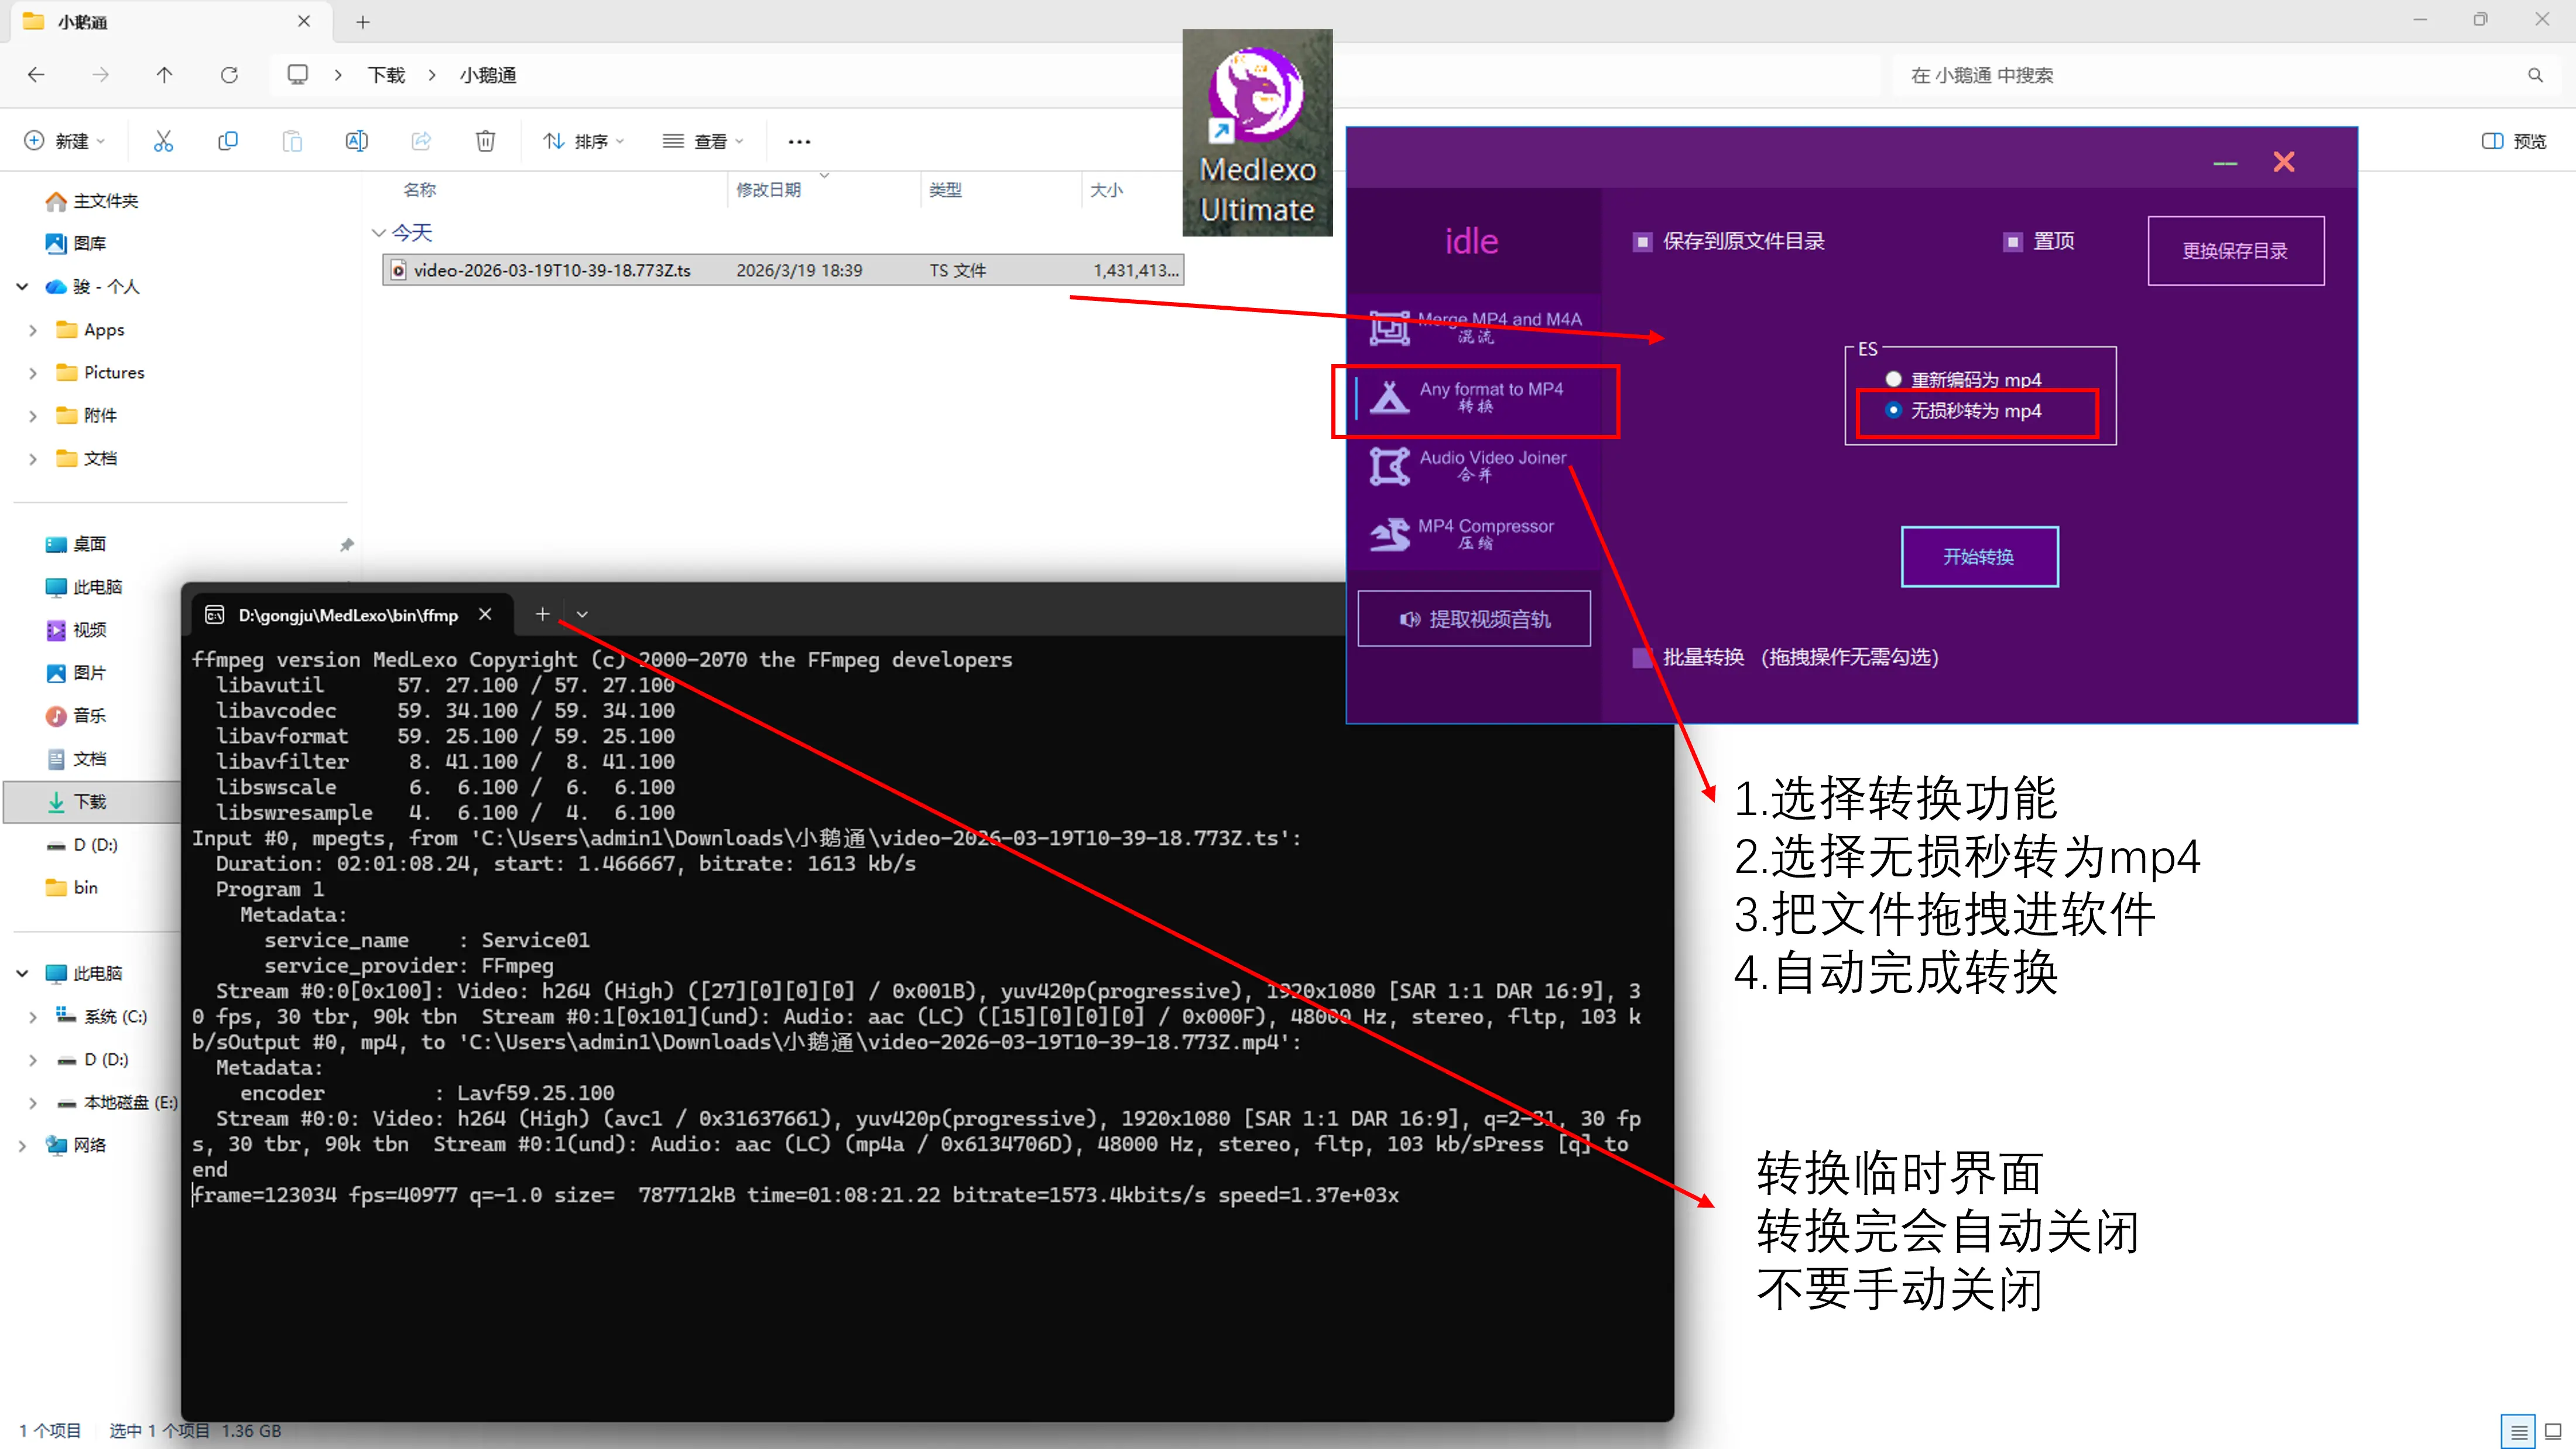The image size is (2576, 1449).
Task: Open the MP4 Compressor tool
Action: click(1476, 534)
